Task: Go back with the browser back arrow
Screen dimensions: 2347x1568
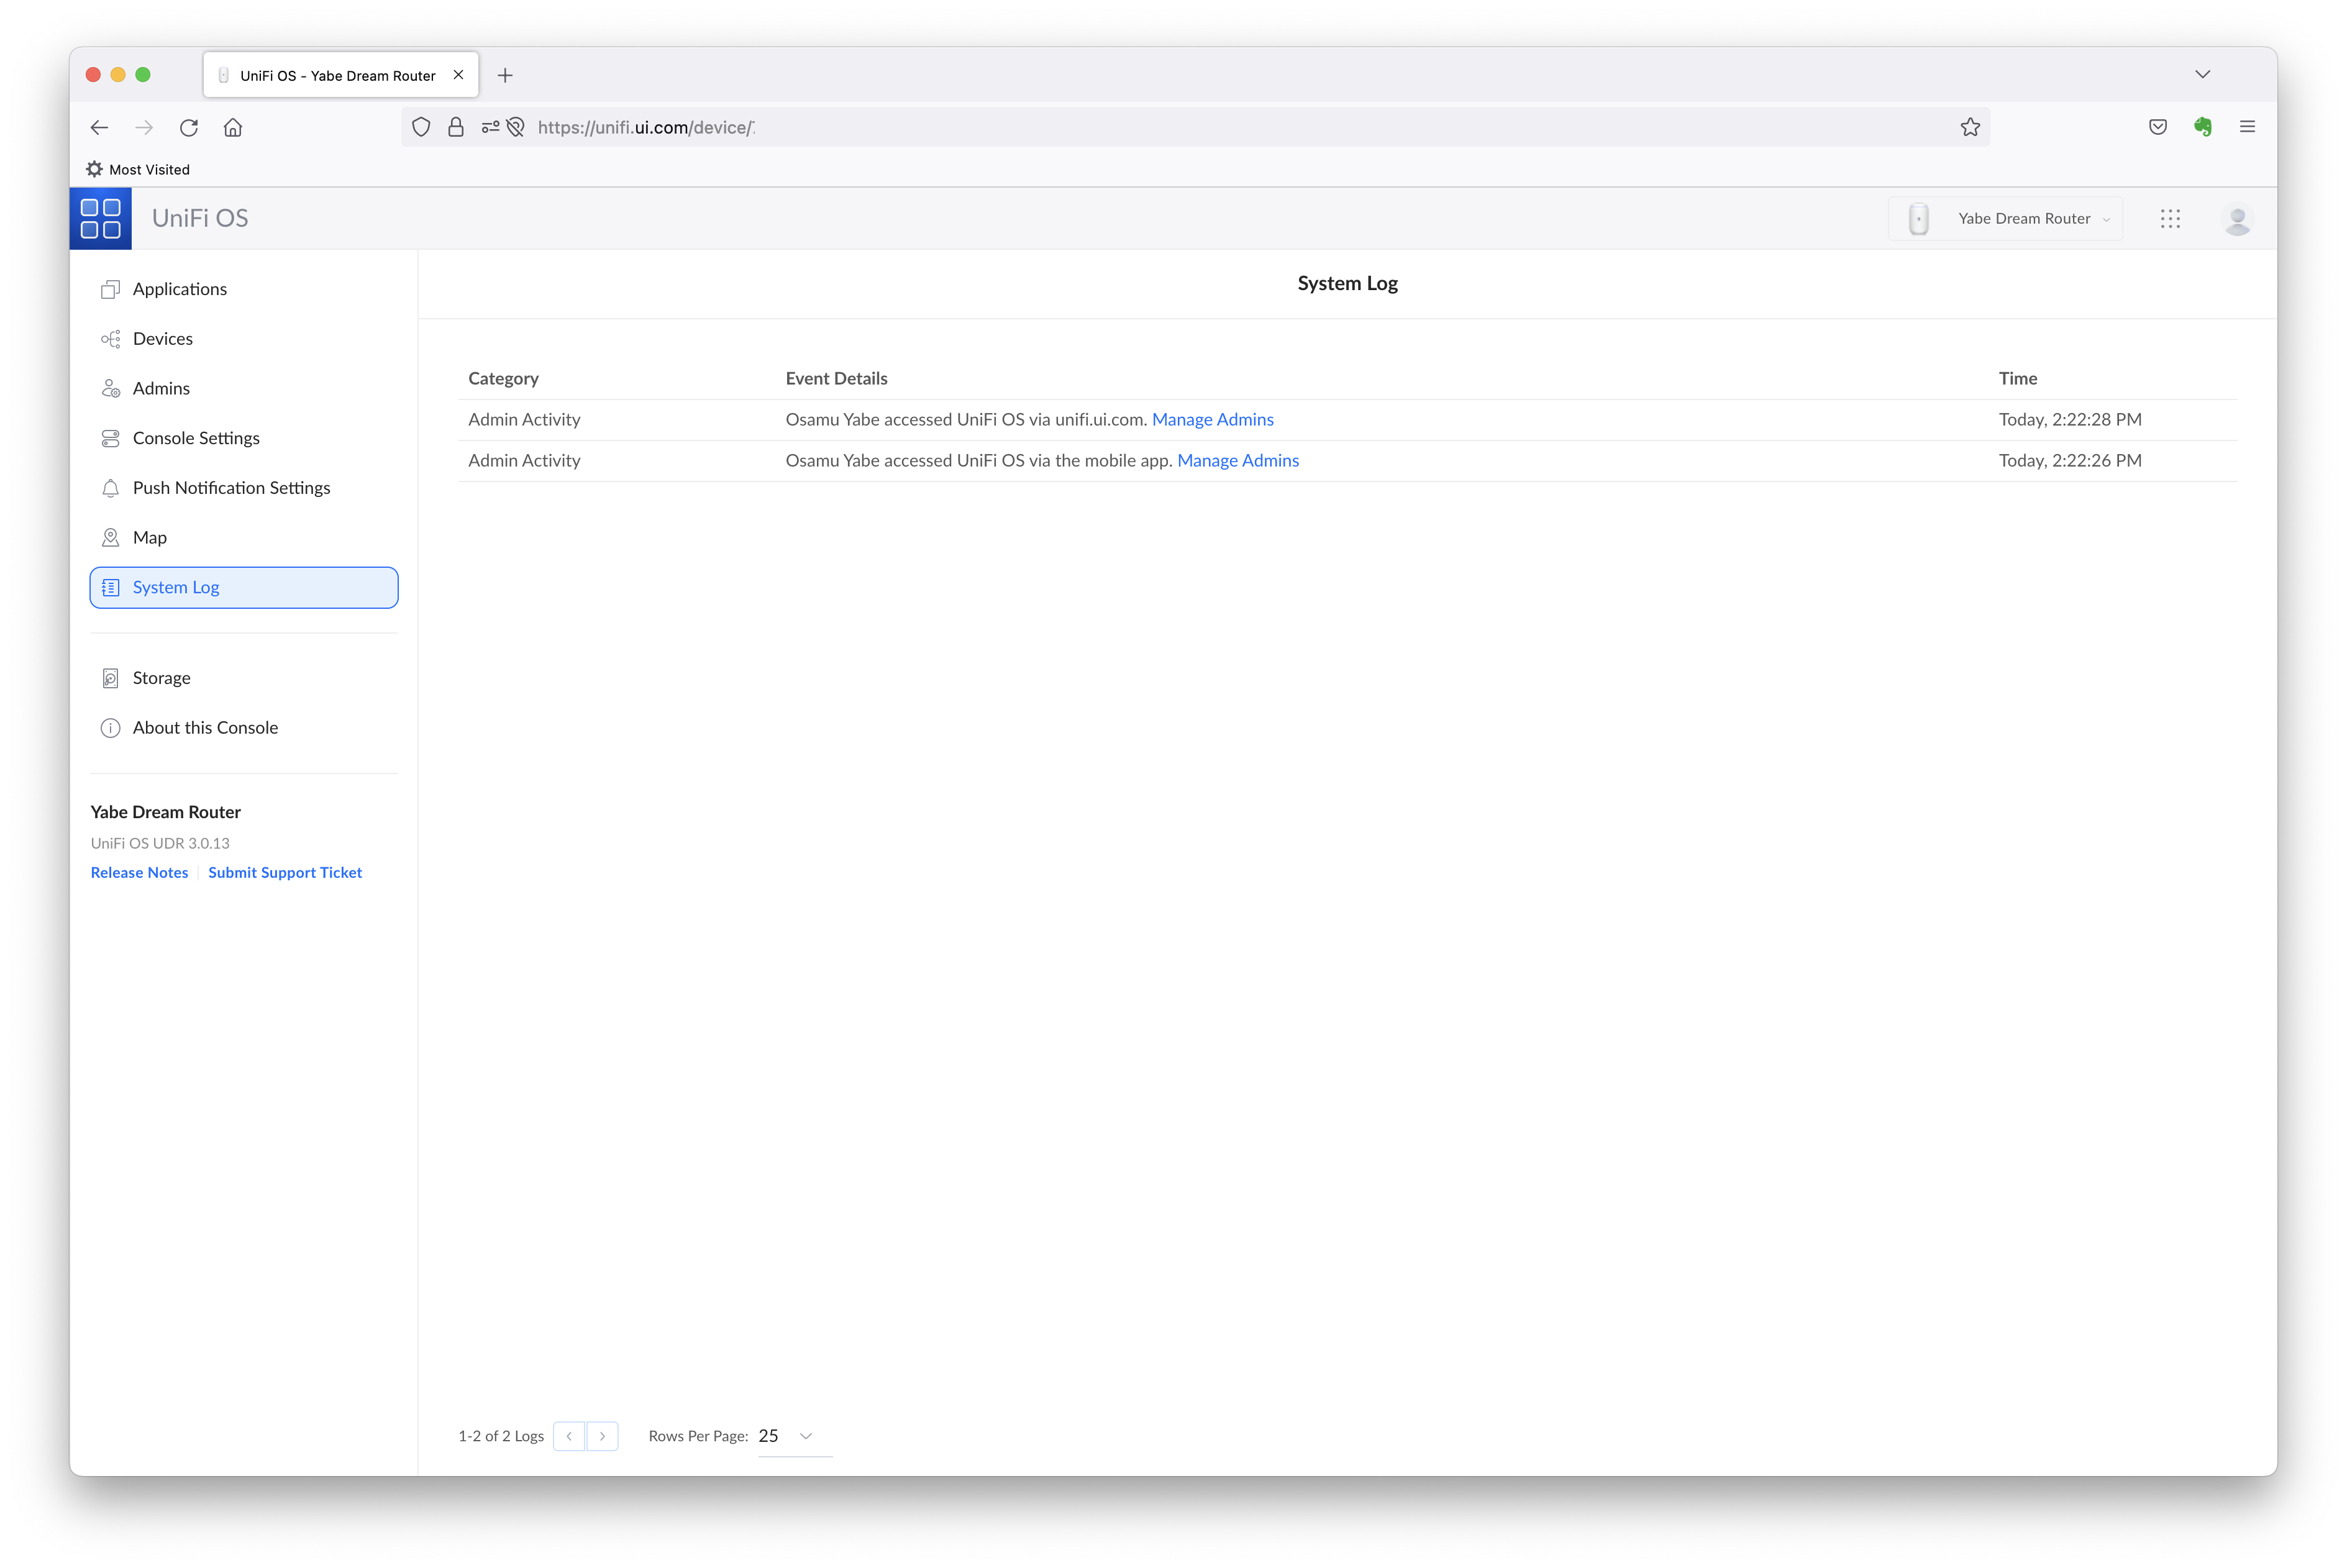Action: [99, 127]
